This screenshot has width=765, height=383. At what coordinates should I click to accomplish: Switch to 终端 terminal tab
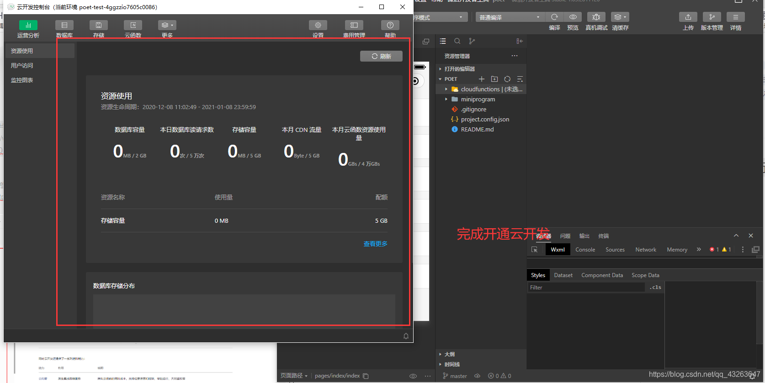click(x=604, y=236)
